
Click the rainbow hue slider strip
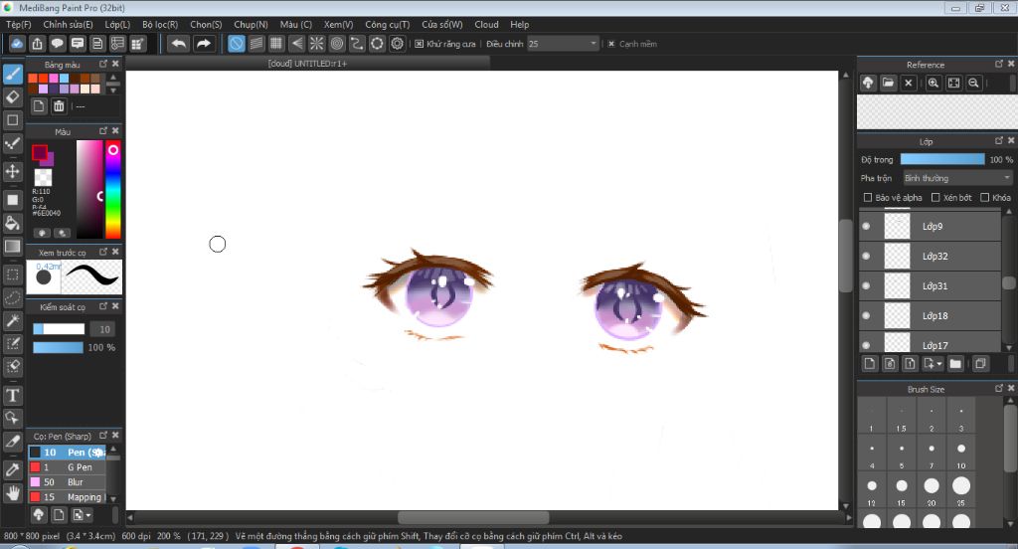click(113, 189)
